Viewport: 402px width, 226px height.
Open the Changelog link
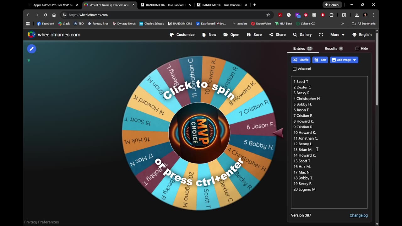[x=359, y=215]
